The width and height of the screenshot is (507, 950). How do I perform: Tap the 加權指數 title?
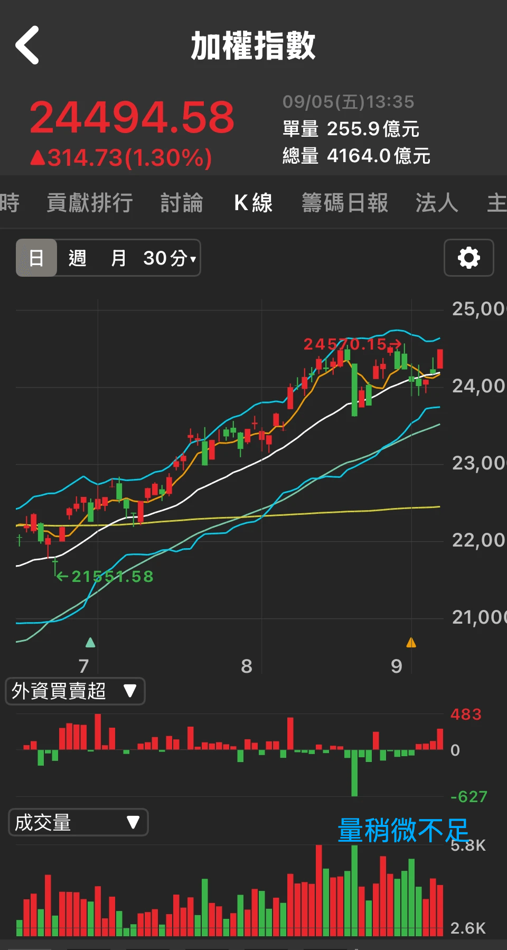253,45
